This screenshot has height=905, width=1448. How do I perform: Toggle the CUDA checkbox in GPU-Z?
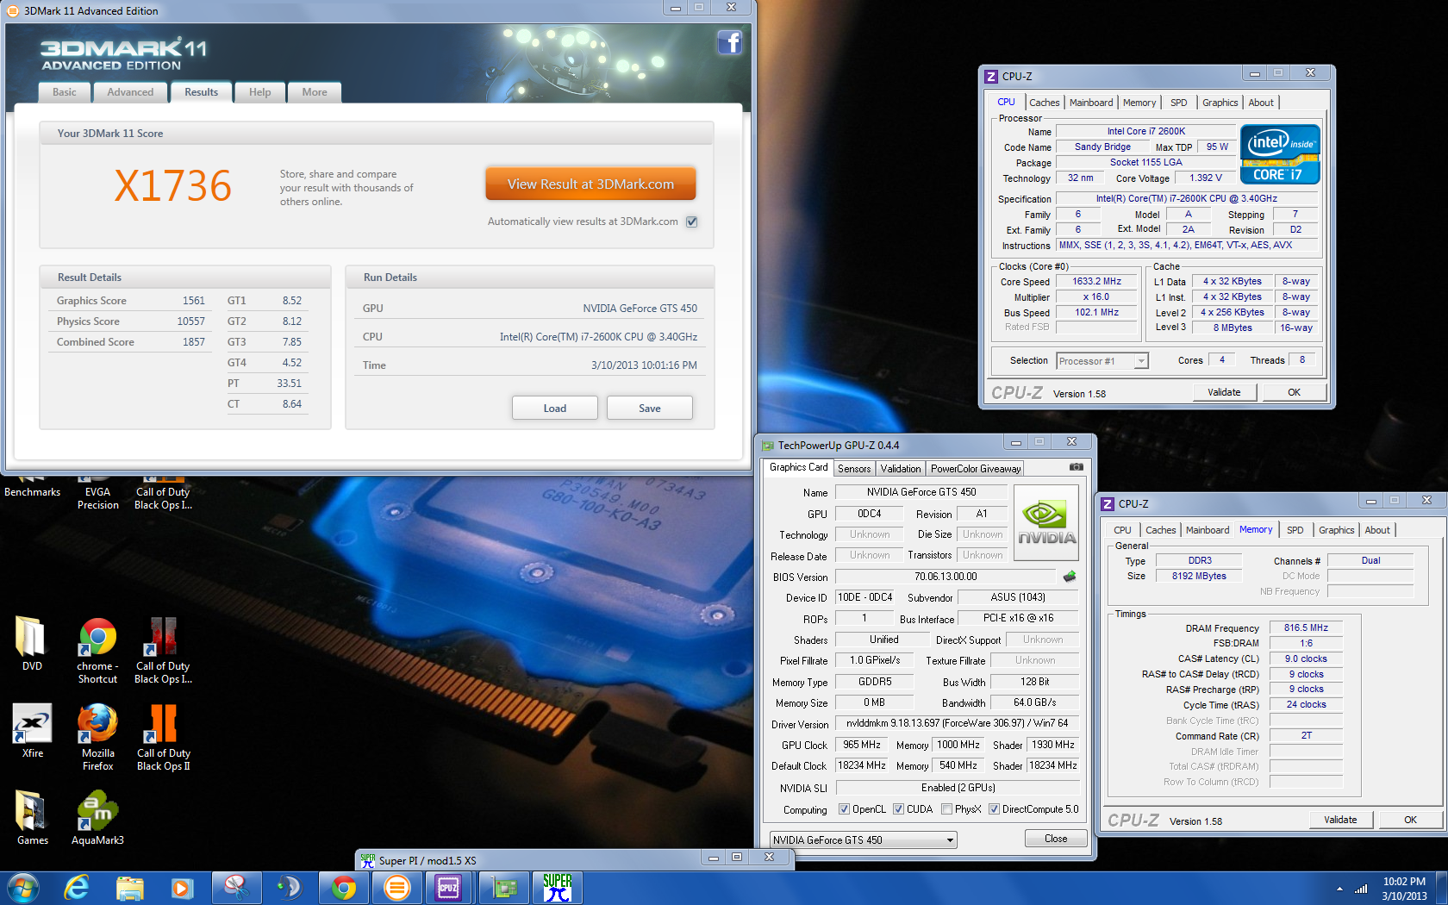pos(898,809)
